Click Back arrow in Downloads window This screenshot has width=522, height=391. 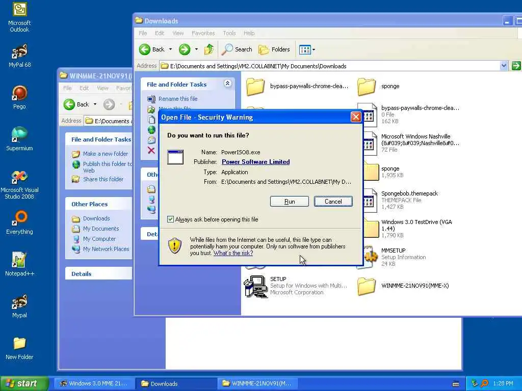pyautogui.click(x=145, y=49)
